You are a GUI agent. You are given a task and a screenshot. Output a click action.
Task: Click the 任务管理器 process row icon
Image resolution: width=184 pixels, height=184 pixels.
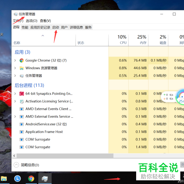[x=22, y=76]
